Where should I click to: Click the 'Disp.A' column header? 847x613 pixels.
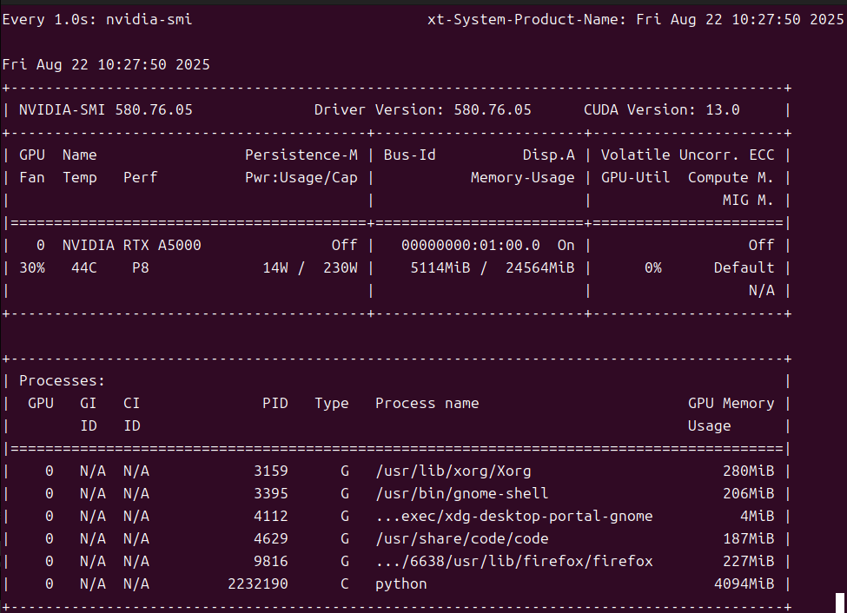point(549,155)
